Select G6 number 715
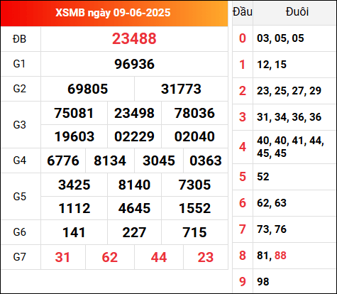 194,232
